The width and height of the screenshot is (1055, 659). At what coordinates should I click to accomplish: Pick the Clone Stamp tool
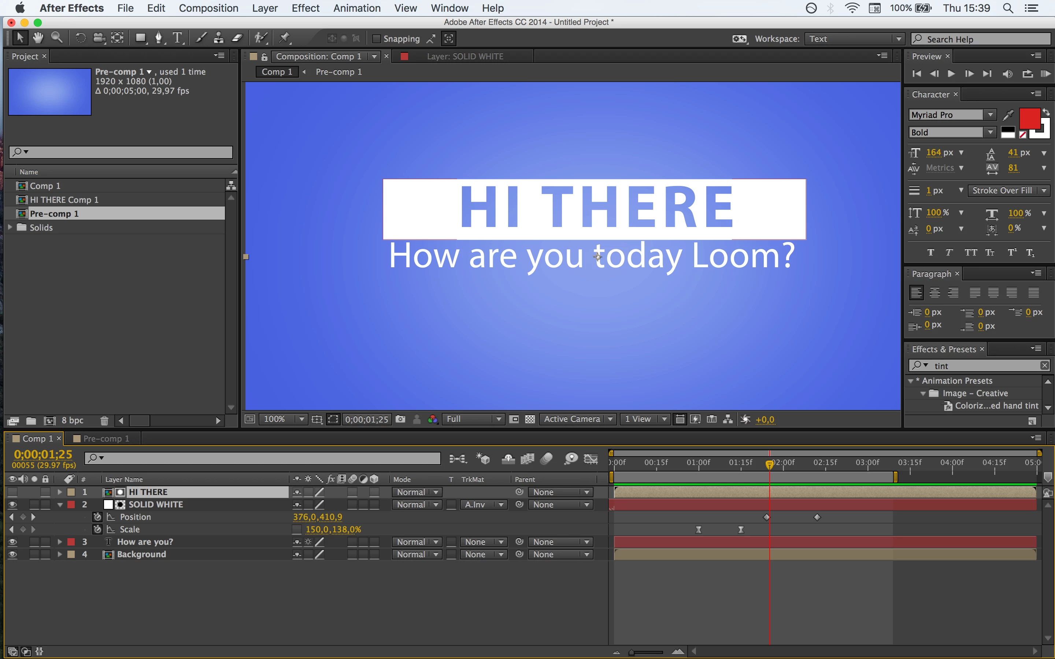click(218, 38)
